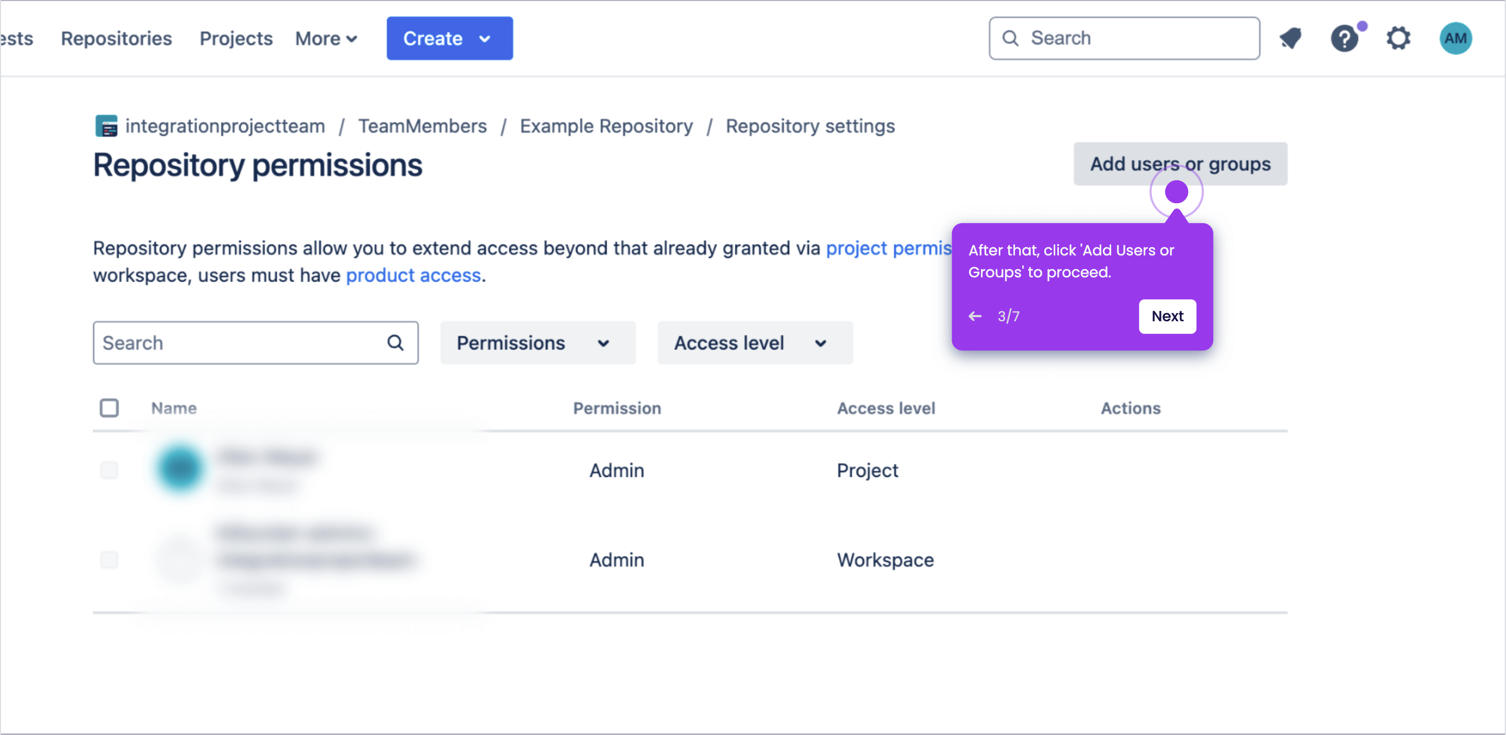Tick the select-all checkbox beside Name
Viewport: 1506px width, 735px height.
point(109,408)
